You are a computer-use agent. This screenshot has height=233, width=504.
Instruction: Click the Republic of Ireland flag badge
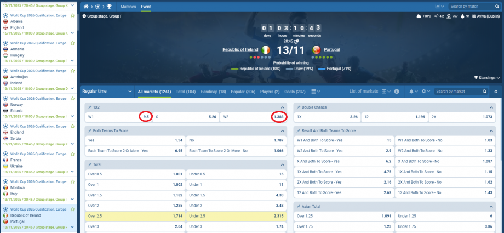tap(266, 50)
